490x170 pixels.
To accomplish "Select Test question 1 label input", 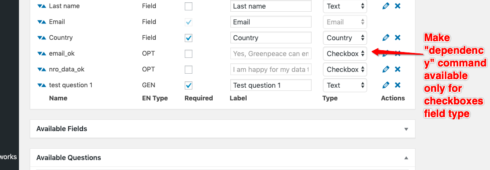I will [x=271, y=85].
